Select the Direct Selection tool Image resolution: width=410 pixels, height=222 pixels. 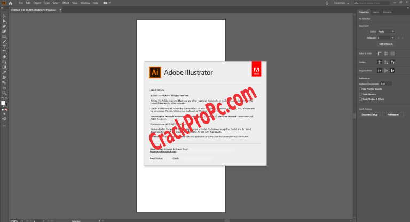(x=4, y=21)
